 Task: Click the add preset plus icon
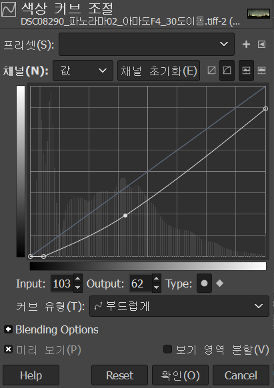tap(246, 45)
